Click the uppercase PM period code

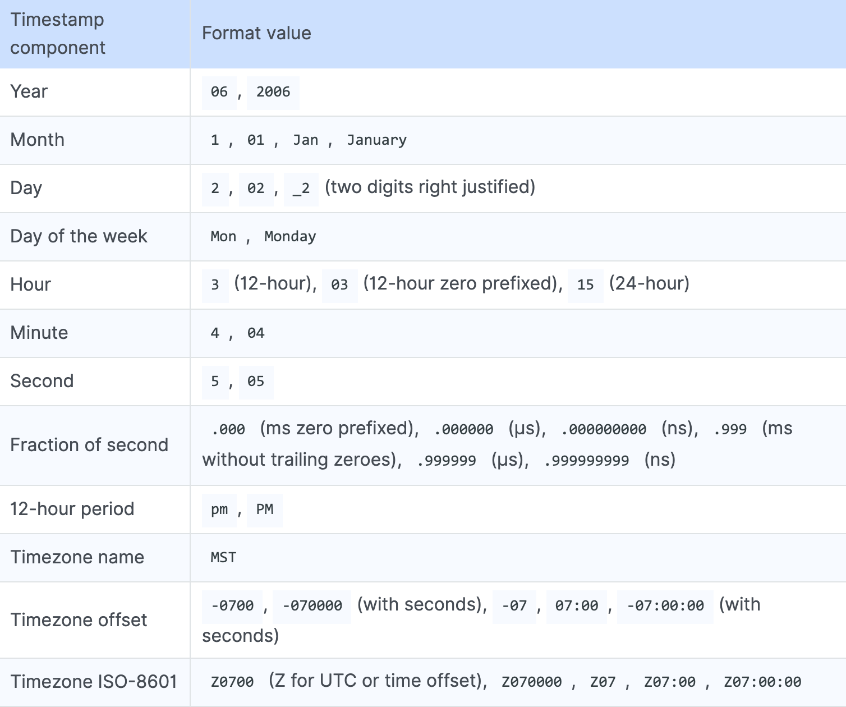click(265, 509)
